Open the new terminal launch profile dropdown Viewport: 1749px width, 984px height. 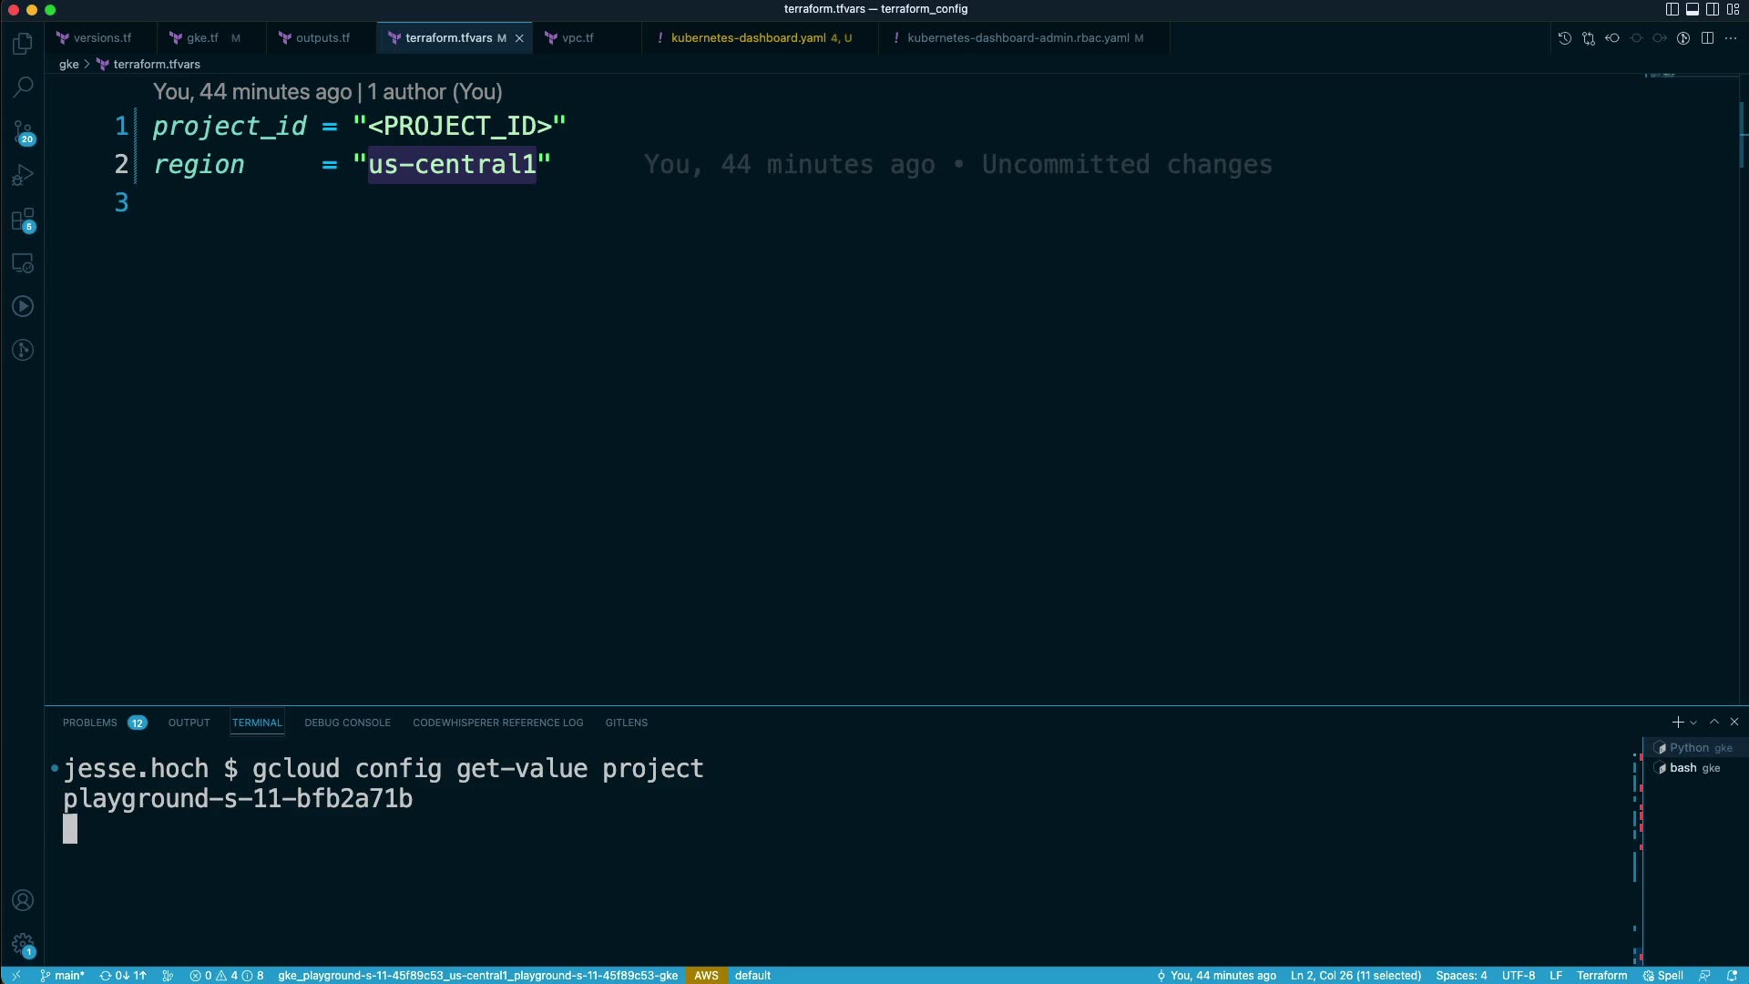pyautogui.click(x=1693, y=723)
